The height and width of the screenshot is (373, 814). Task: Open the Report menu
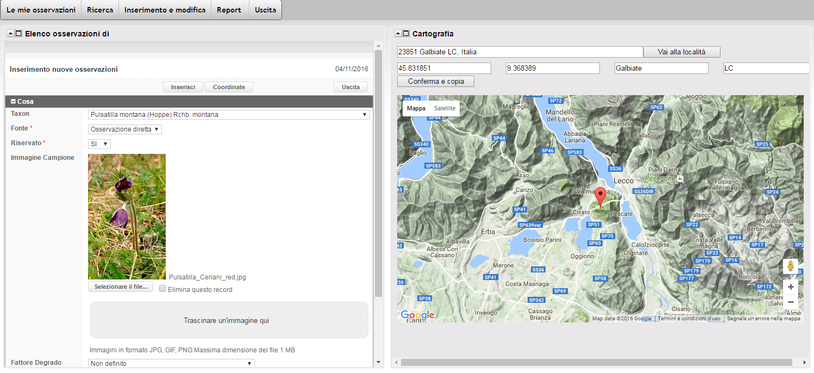(x=229, y=10)
